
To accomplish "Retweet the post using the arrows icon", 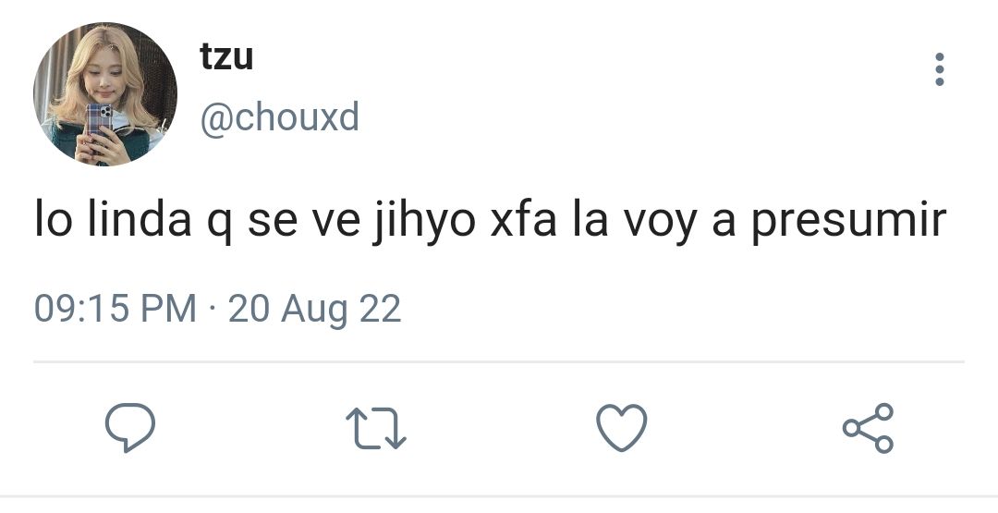I will tap(375, 428).
